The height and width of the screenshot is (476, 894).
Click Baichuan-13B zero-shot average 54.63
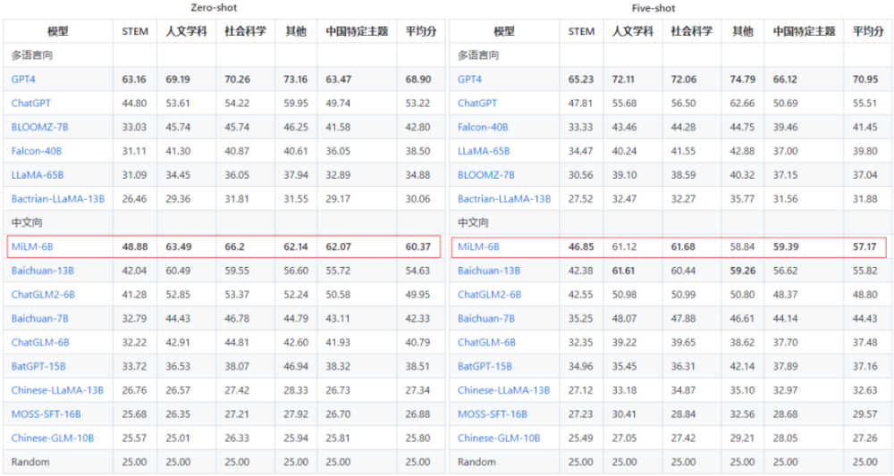pyautogui.click(x=417, y=271)
